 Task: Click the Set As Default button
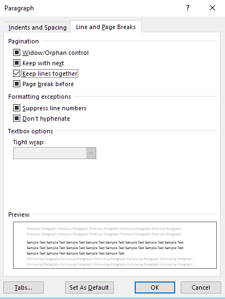click(x=89, y=287)
